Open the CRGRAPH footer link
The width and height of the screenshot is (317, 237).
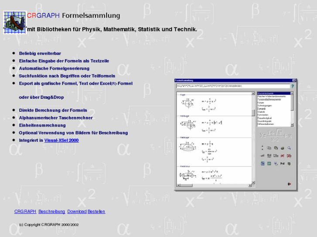coord(25,211)
